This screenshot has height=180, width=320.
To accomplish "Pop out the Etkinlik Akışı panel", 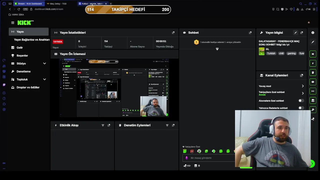I will (109, 125).
